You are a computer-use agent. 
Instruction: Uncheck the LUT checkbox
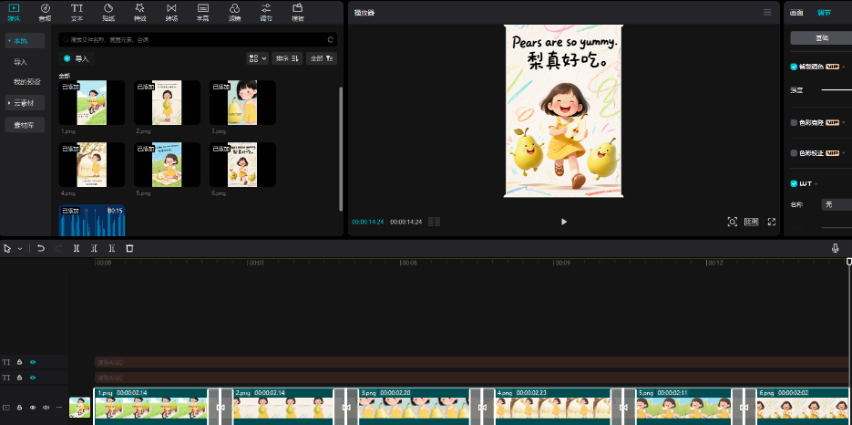794,183
